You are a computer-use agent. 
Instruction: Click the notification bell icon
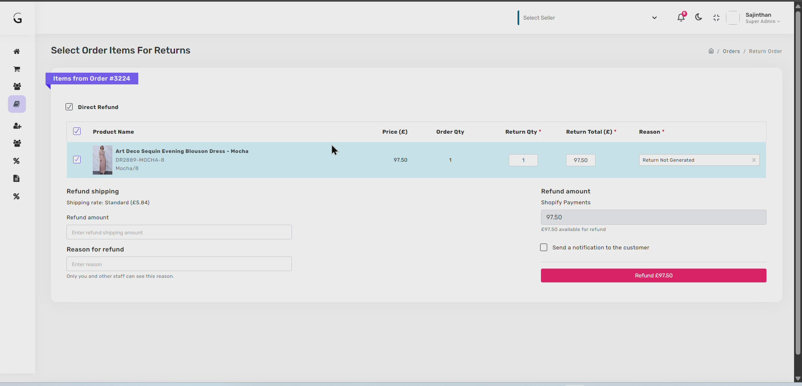point(681,18)
